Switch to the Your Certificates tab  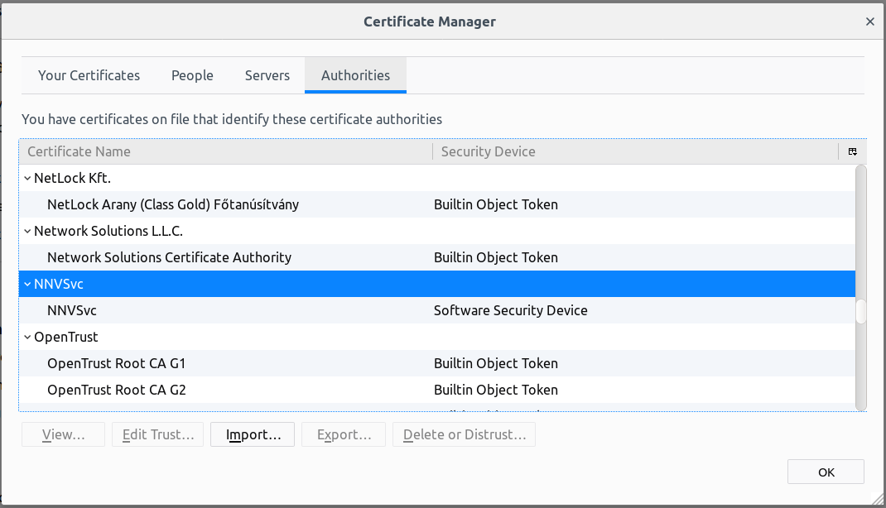[x=89, y=75]
